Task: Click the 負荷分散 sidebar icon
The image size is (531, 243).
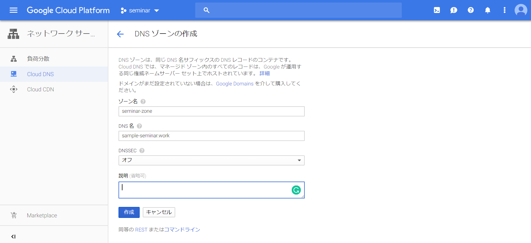Action: click(14, 59)
